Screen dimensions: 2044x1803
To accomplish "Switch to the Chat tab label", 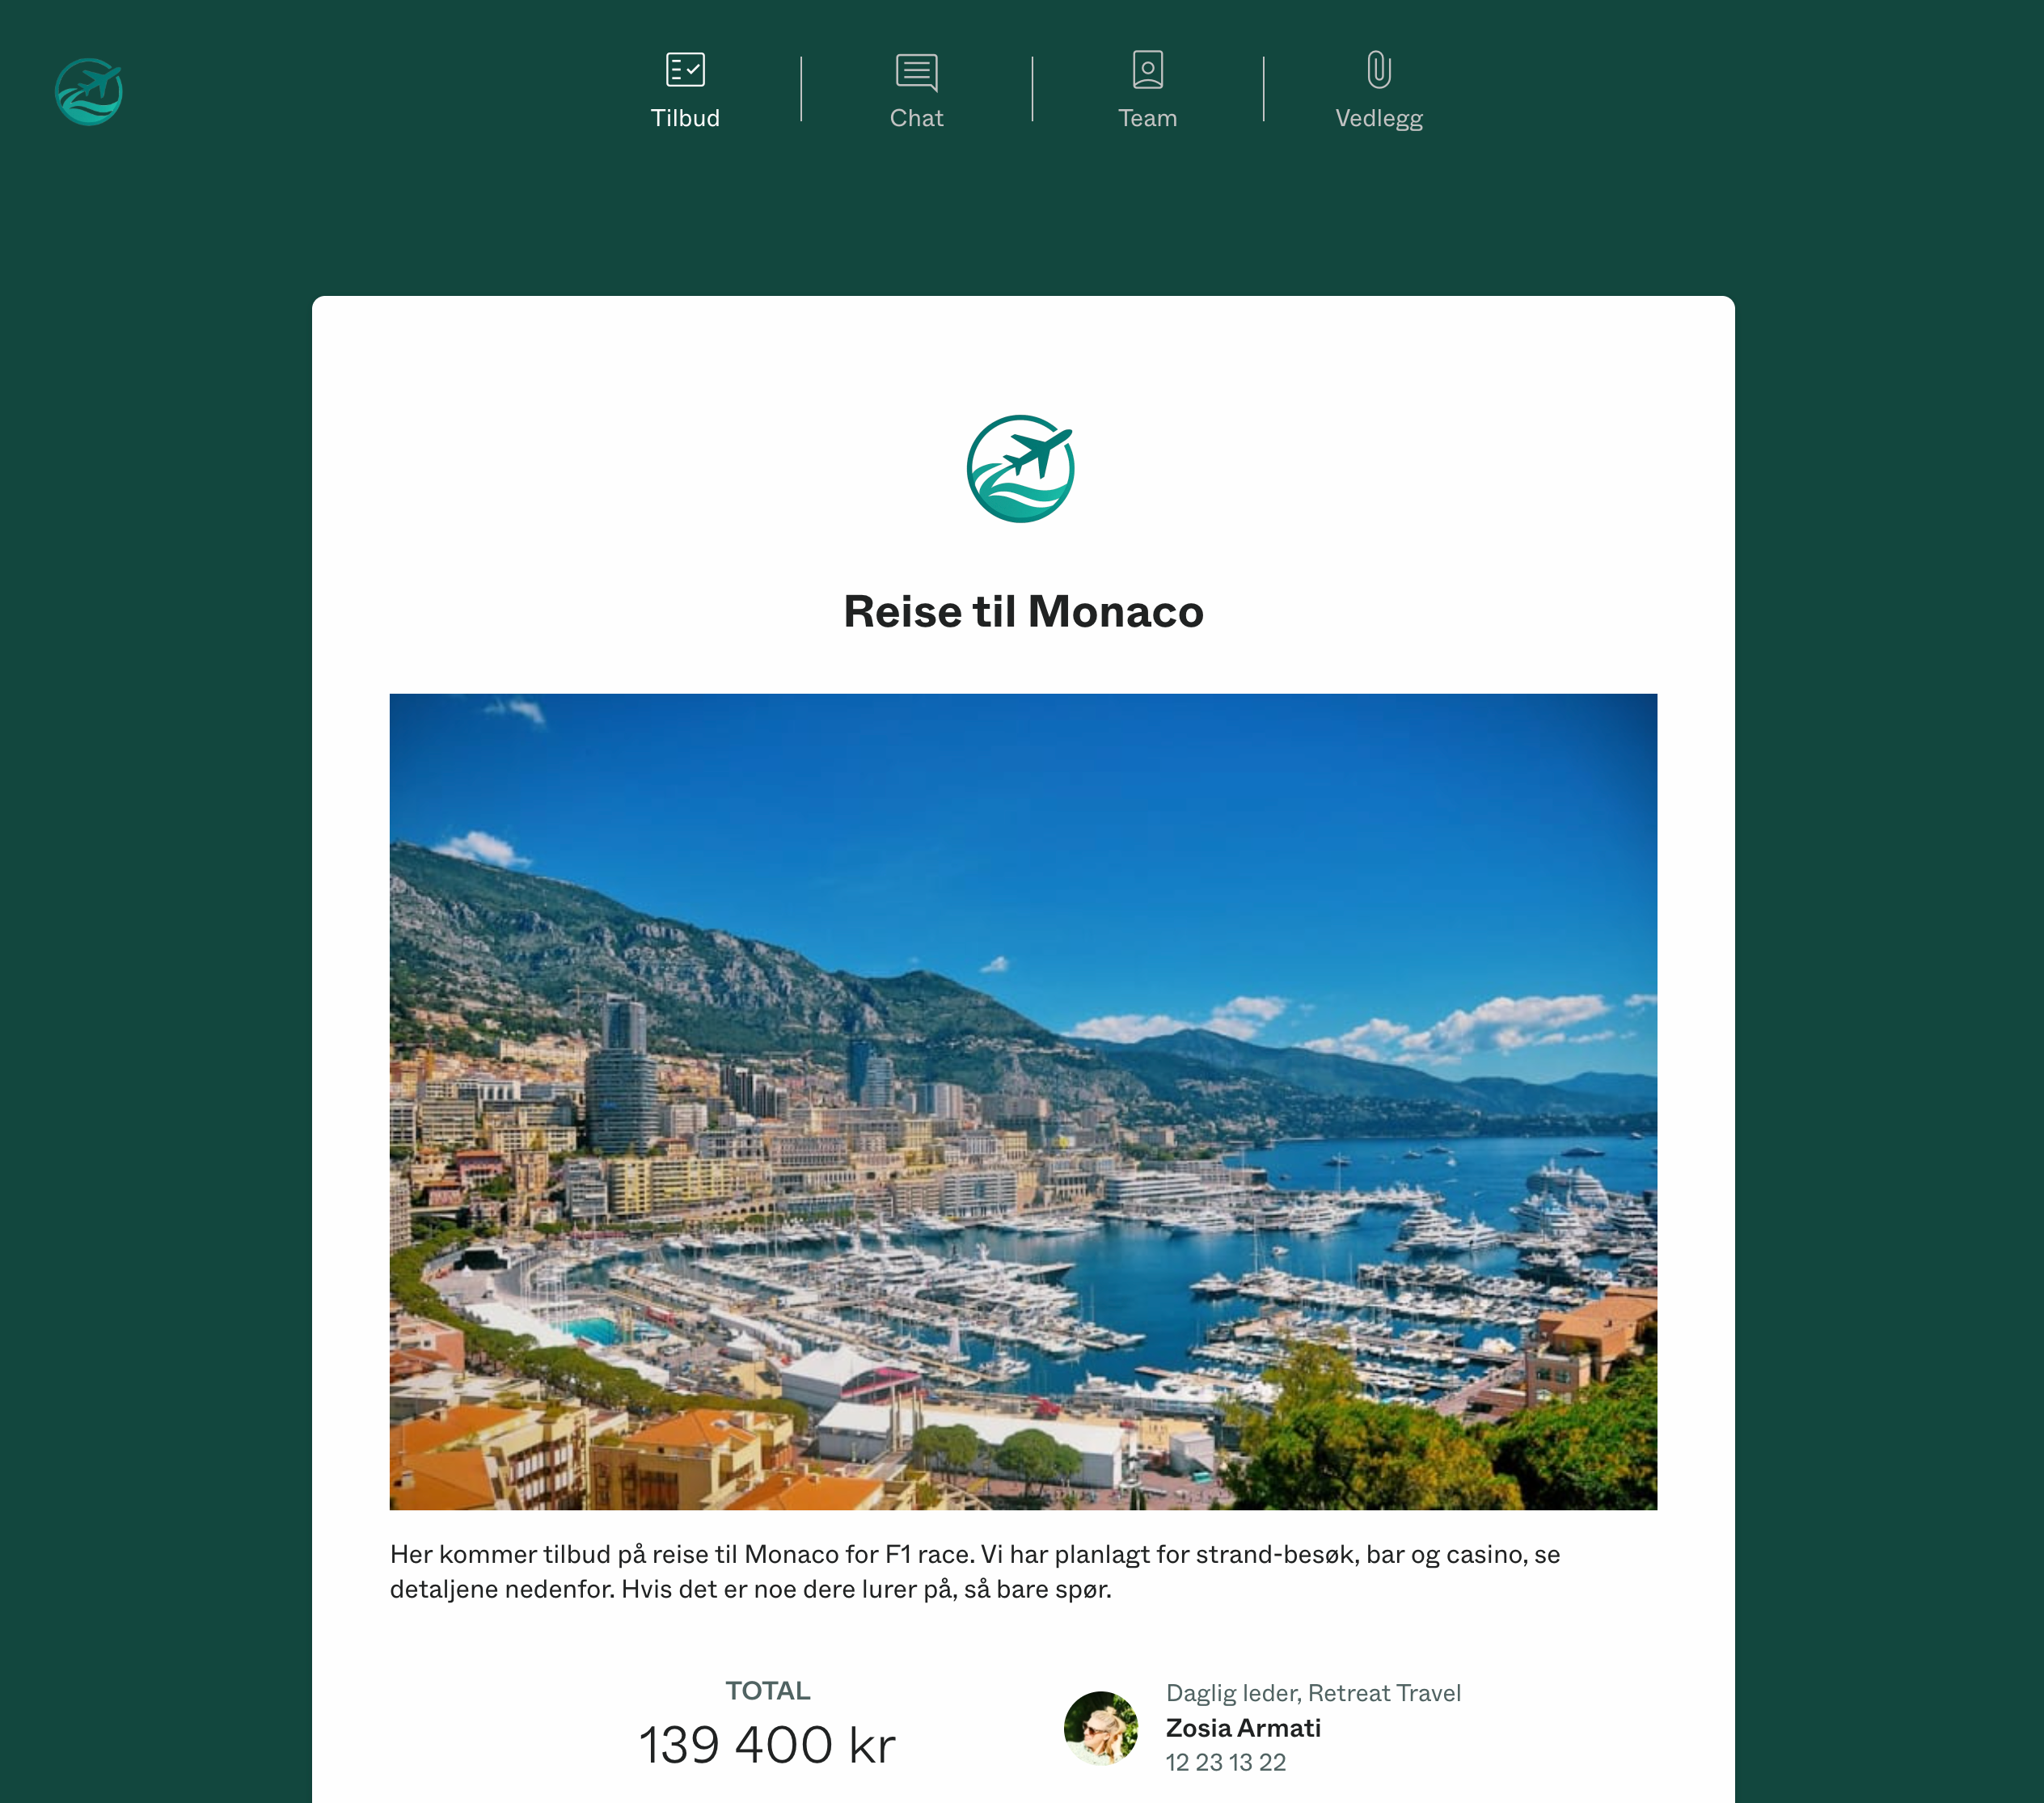I will (x=916, y=118).
